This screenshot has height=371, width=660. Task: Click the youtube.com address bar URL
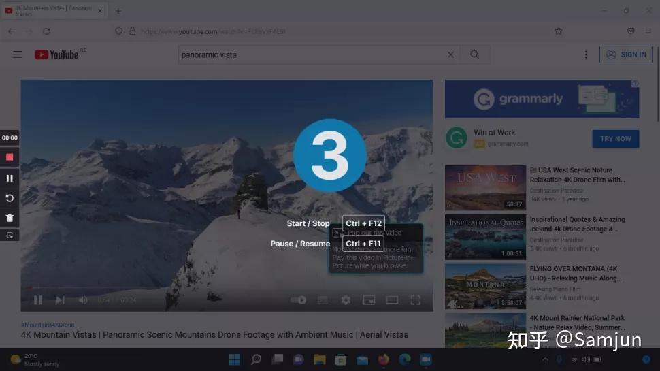click(x=214, y=31)
